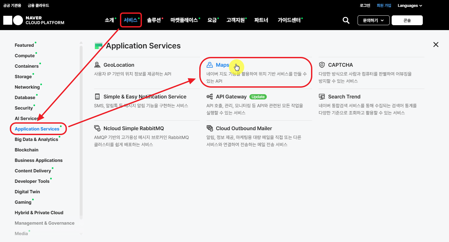Open the Maps service link
The height and width of the screenshot is (242, 449).
pyautogui.click(x=223, y=65)
